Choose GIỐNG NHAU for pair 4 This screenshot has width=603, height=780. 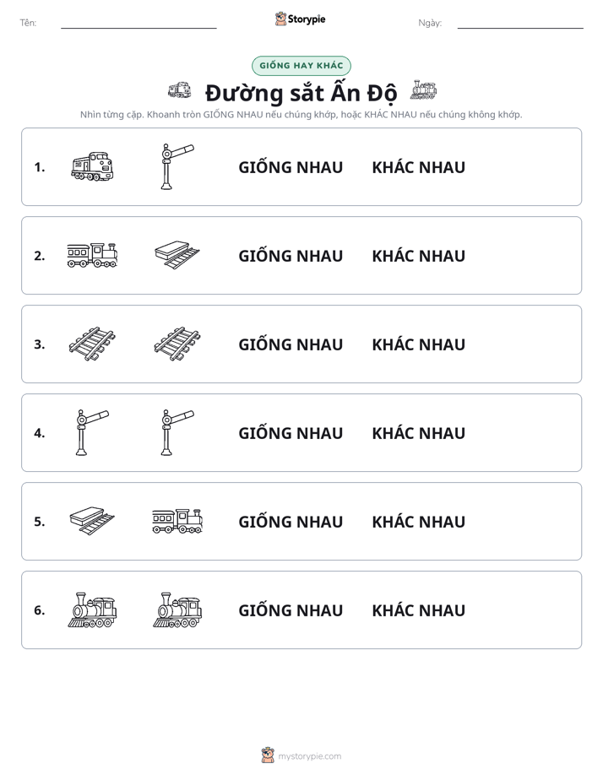[x=291, y=432]
